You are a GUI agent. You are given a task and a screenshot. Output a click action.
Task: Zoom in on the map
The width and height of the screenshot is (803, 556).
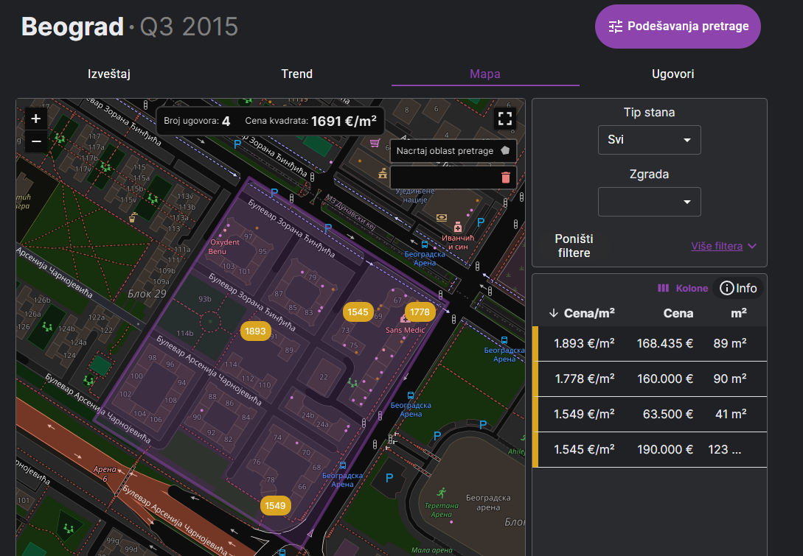point(35,119)
